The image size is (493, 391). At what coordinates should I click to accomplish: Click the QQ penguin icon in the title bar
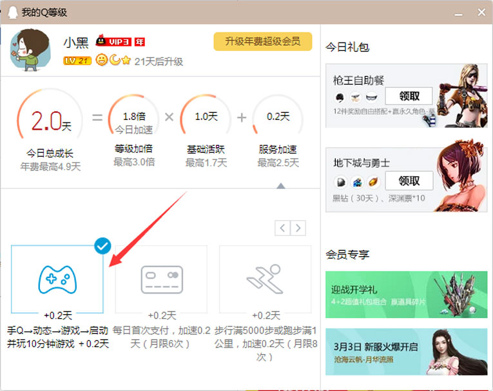pos(13,13)
